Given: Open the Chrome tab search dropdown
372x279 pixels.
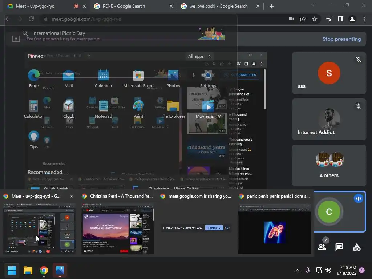Looking at the screenshot, I should pos(314,5).
